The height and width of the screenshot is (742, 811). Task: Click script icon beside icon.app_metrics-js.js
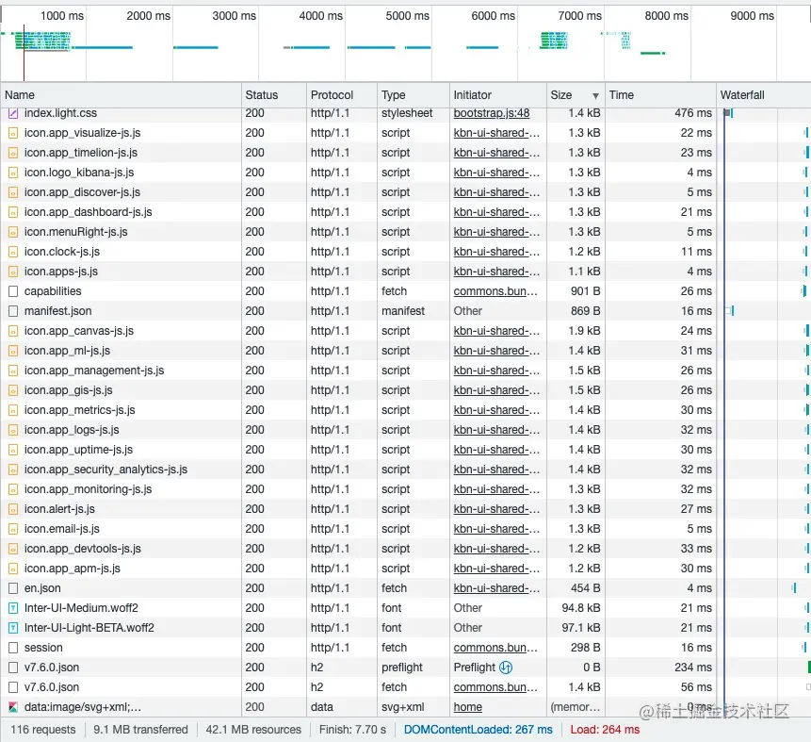[13, 410]
